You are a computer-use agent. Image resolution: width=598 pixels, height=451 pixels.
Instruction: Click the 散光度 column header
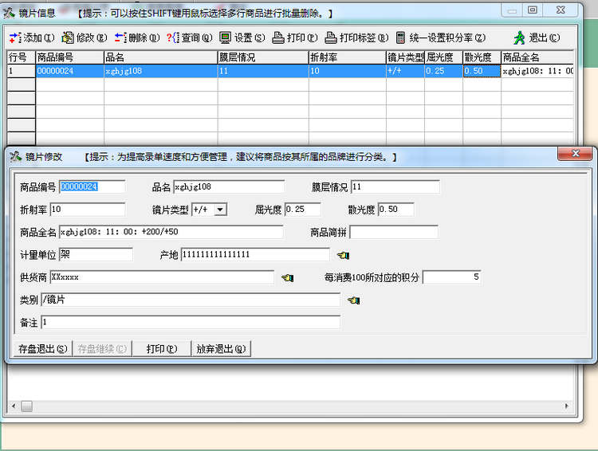point(482,57)
